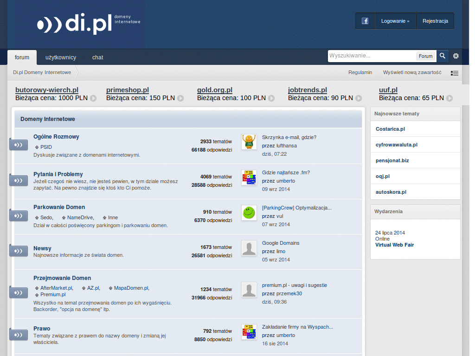Click the search magnifier icon
This screenshot has width=475, height=356.
[x=442, y=56]
